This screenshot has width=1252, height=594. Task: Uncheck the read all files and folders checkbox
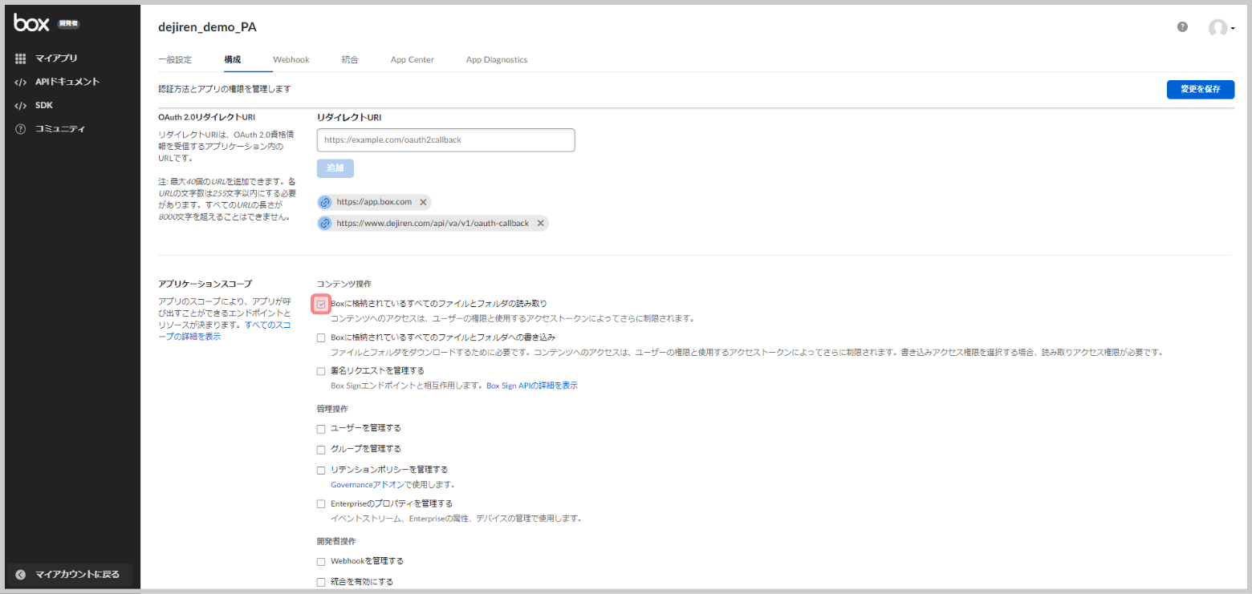321,304
